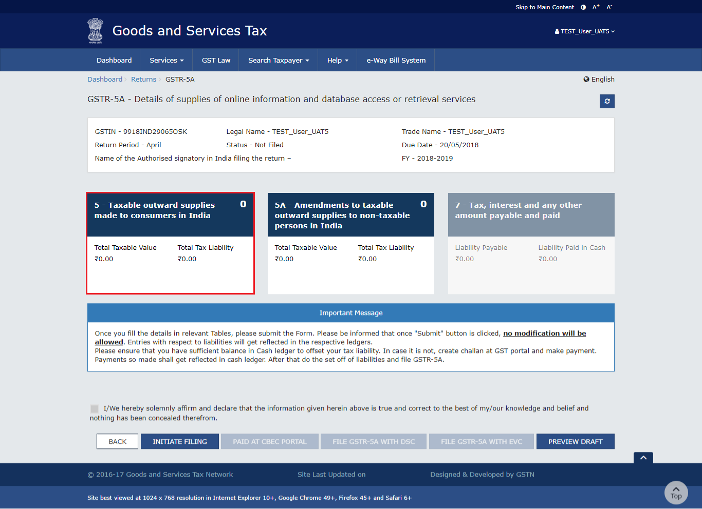Go to e-Way Bill System menu
Screen dimensions: 702x509
(x=396, y=60)
